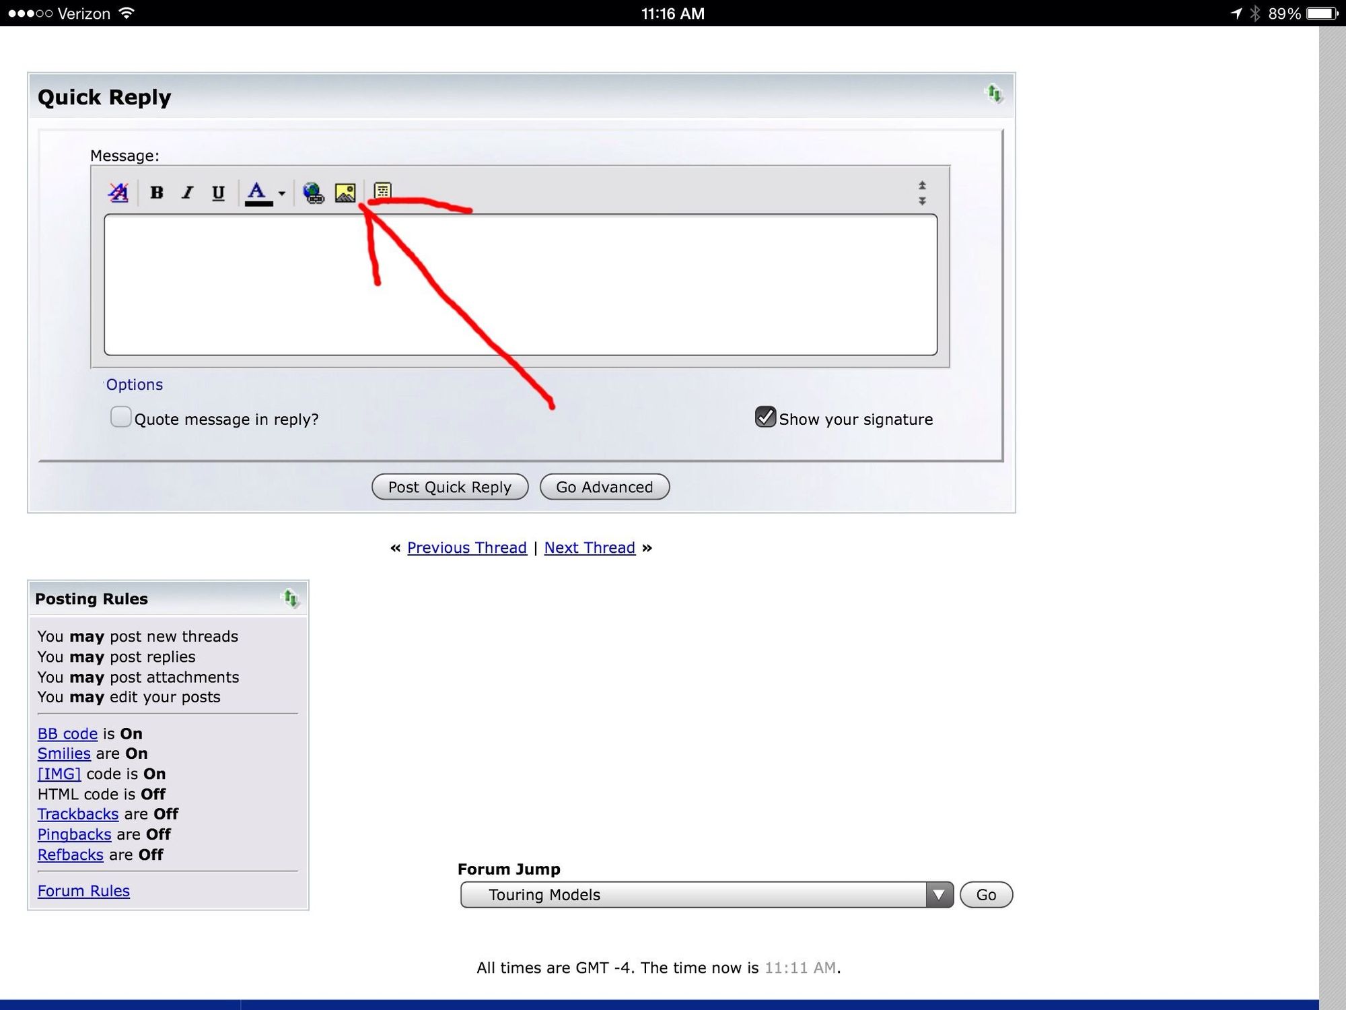Click the editor resize arrows
1346x1010 pixels.
click(922, 193)
